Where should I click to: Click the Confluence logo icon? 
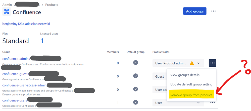[7, 12]
